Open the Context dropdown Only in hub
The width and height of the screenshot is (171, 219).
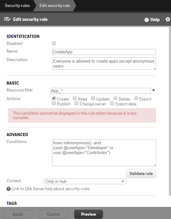pos(85,181)
